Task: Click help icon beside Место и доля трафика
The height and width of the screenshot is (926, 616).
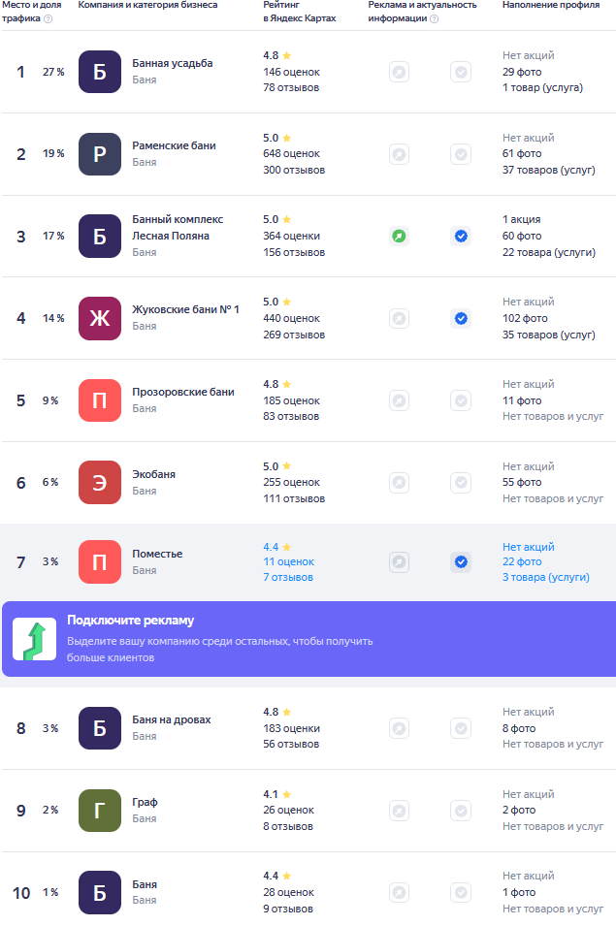Action: pos(49,18)
